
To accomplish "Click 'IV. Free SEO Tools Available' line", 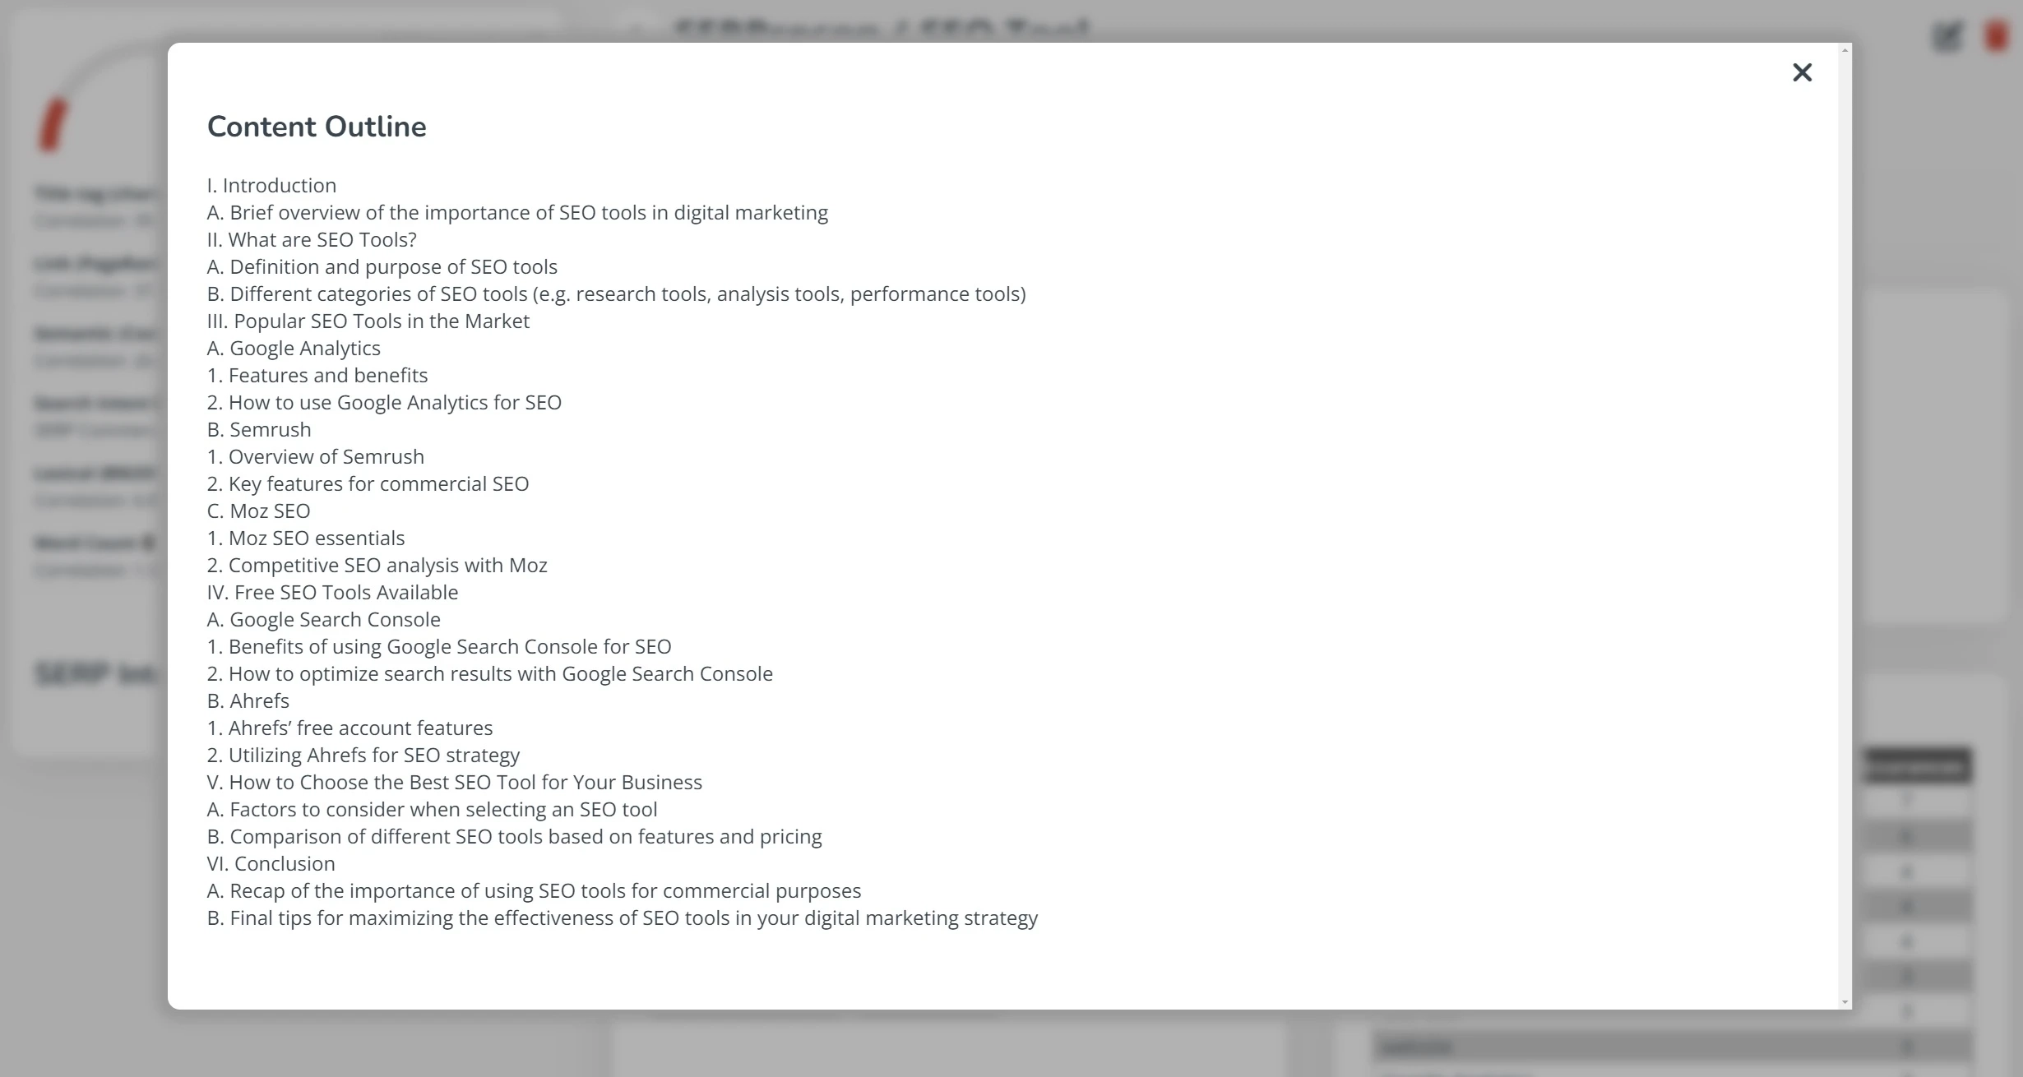I will (332, 593).
